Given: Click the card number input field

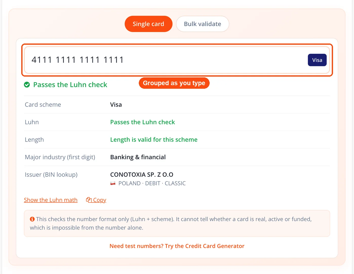Looking at the screenshot, I should (x=177, y=60).
